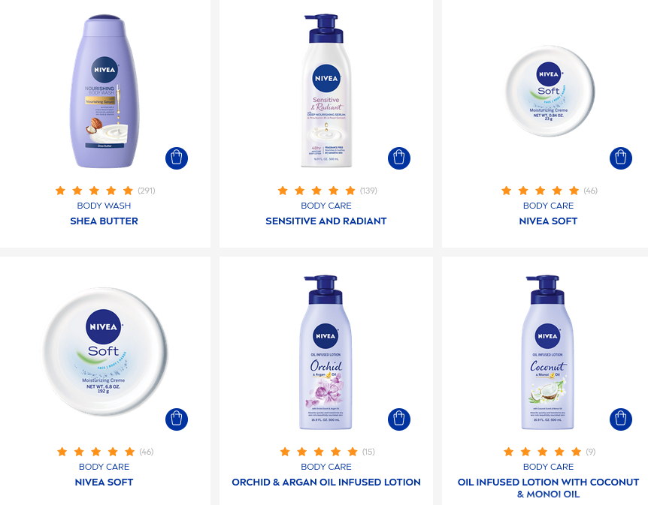648x505 pixels.
Task: View the small Nivea Soft 0.84 oz tin image
Action: tap(549, 92)
